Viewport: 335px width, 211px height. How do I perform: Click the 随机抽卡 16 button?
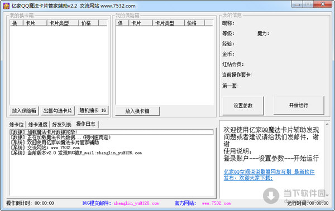tap(93, 110)
